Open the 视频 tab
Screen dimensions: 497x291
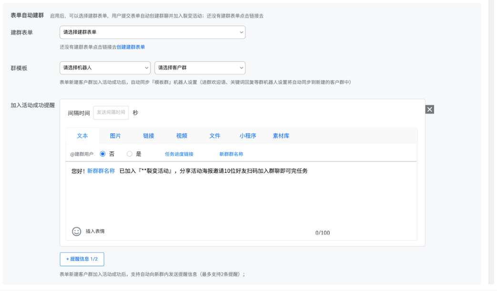(x=182, y=136)
